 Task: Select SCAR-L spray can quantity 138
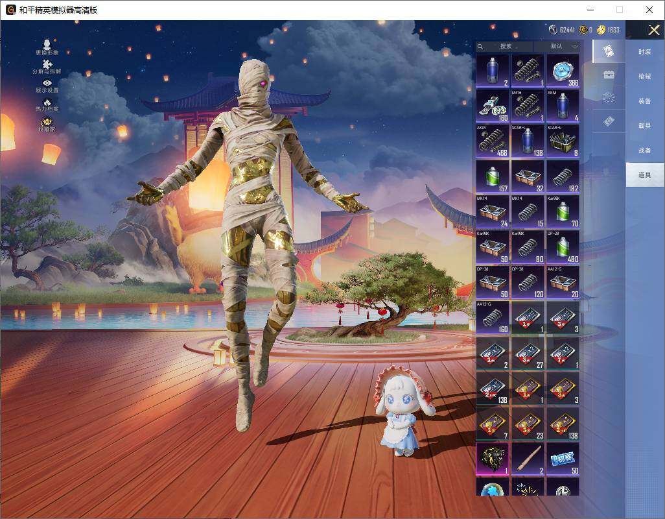(528, 141)
